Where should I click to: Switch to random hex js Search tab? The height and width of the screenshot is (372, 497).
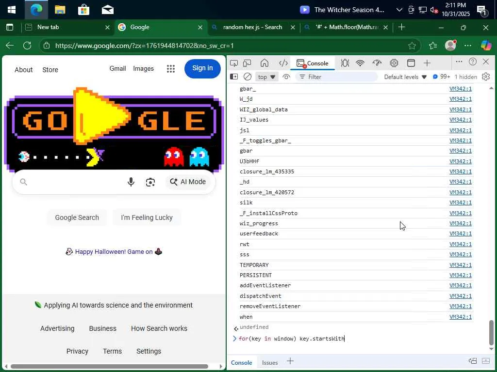[252, 27]
